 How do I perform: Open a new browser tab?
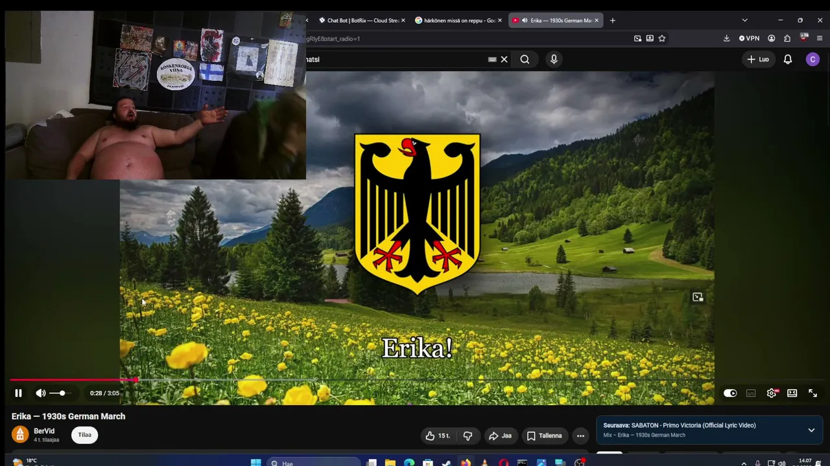(x=612, y=21)
